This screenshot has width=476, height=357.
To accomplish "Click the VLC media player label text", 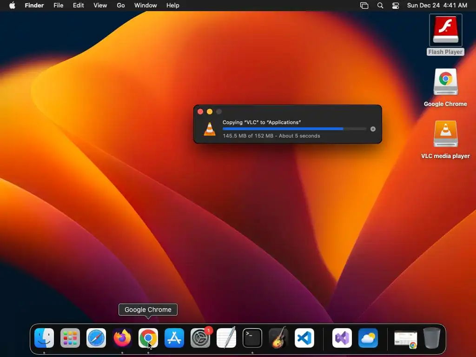I will pyautogui.click(x=446, y=156).
